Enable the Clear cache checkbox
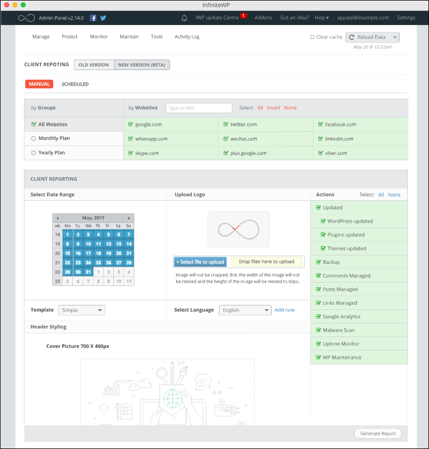This screenshot has width=429, height=449. pyautogui.click(x=312, y=37)
